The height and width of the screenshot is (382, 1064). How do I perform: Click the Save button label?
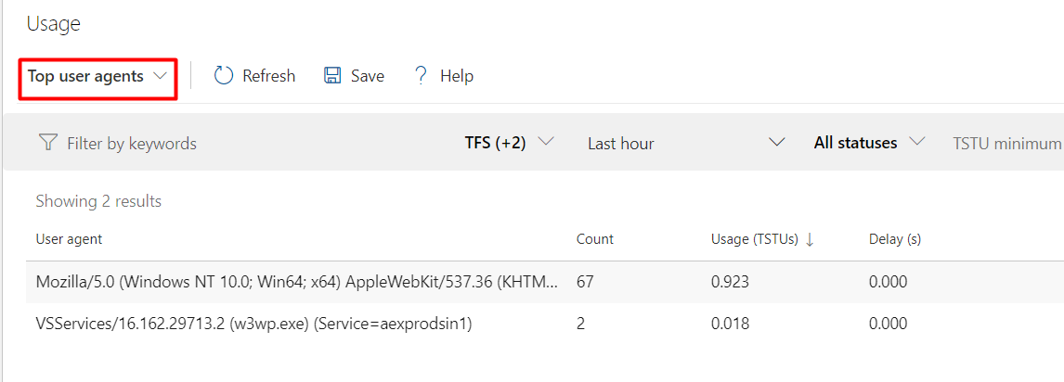point(367,76)
